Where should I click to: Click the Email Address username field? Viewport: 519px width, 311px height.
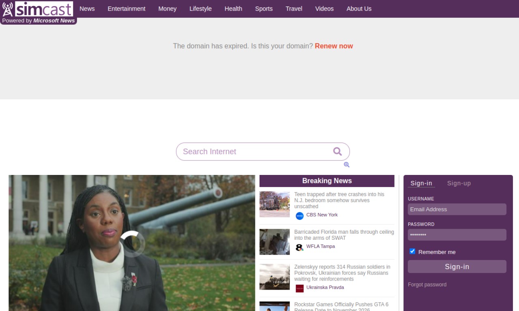pyautogui.click(x=457, y=209)
